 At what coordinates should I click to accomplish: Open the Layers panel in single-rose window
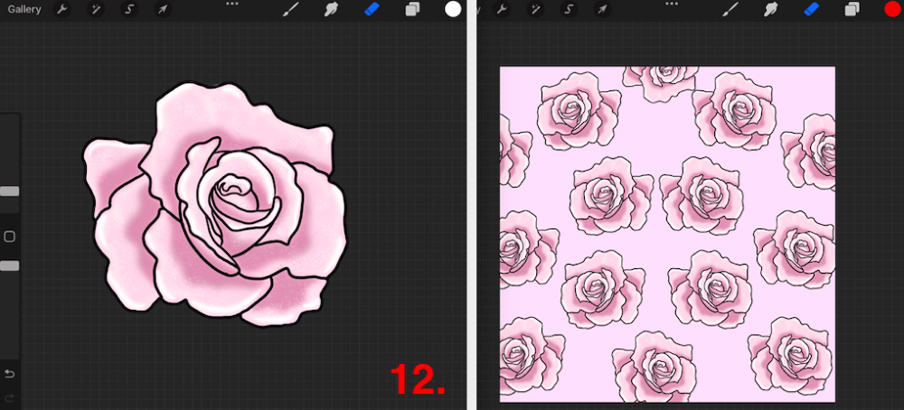coord(412,9)
